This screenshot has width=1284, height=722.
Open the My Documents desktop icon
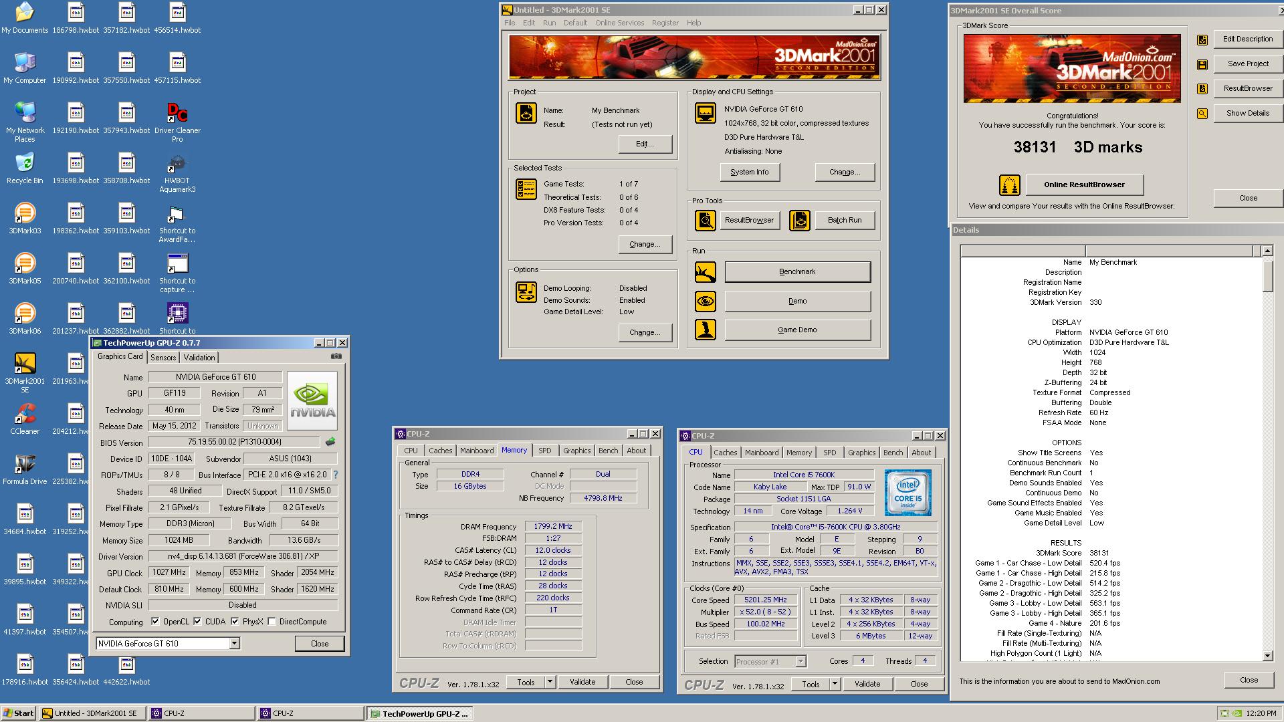click(x=25, y=18)
